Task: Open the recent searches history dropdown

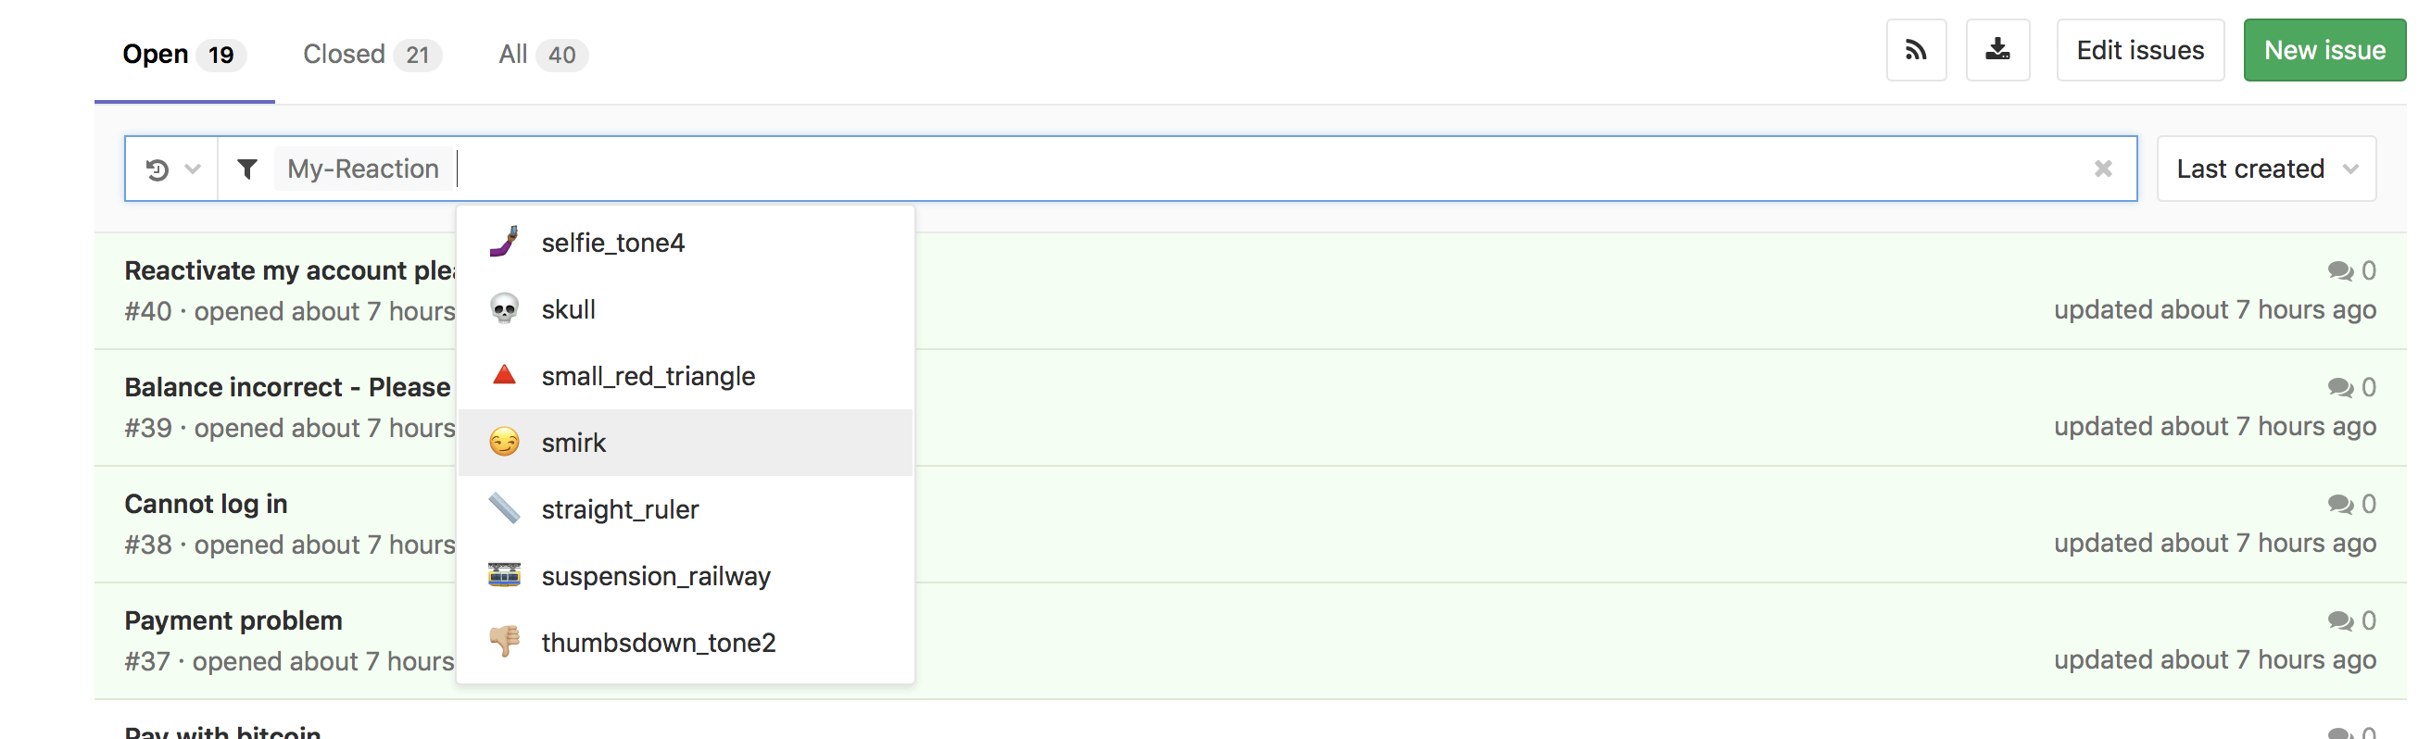Action: pos(171,169)
